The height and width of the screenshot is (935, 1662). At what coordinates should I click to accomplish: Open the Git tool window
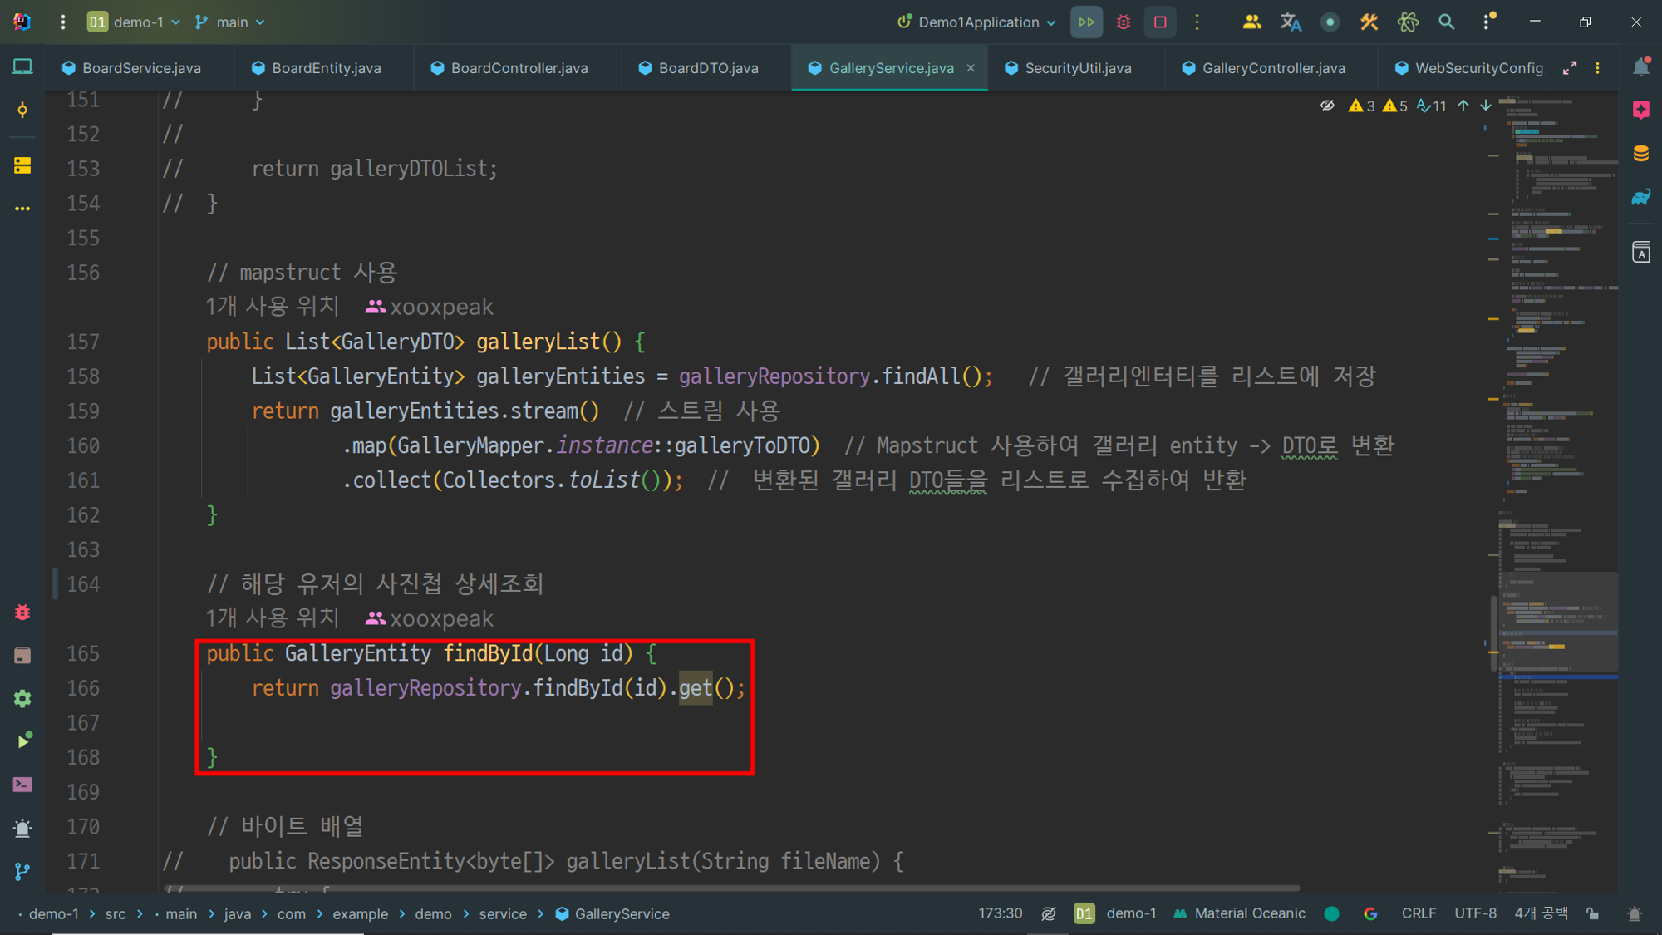tap(22, 871)
